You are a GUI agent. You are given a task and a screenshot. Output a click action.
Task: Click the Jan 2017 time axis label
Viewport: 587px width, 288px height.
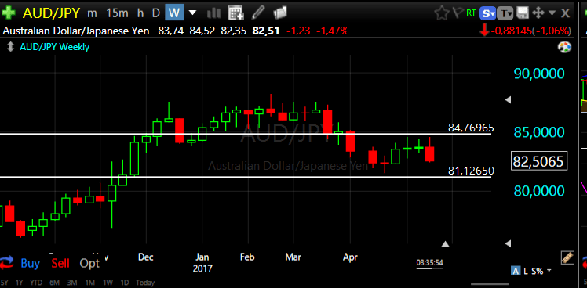click(202, 263)
